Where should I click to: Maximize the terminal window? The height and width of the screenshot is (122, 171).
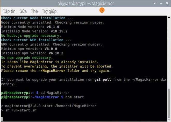pyautogui.click(x=161, y=3)
